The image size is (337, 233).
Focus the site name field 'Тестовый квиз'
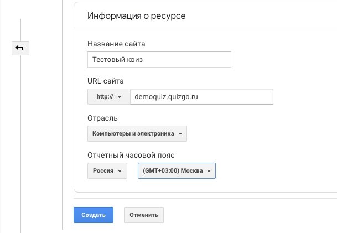tap(159, 60)
